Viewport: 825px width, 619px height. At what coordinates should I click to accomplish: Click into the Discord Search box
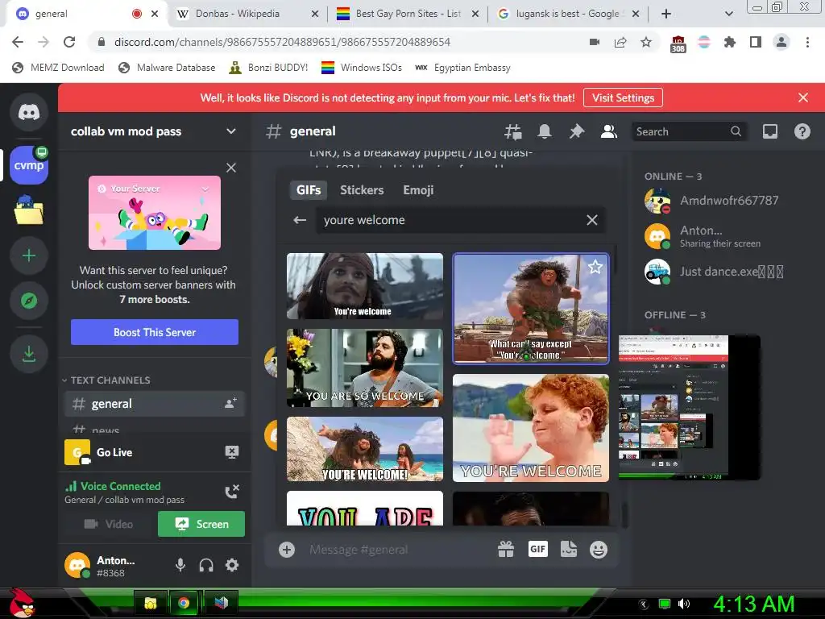pyautogui.click(x=689, y=131)
